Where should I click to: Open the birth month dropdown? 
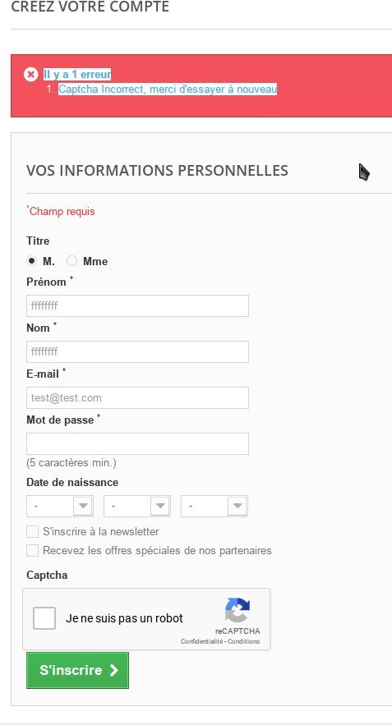(x=137, y=506)
